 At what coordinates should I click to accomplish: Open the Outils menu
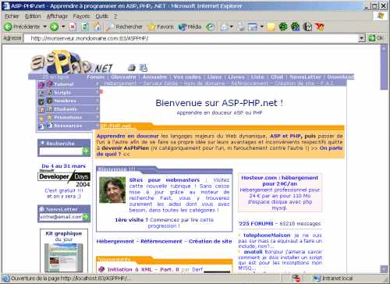click(x=101, y=16)
